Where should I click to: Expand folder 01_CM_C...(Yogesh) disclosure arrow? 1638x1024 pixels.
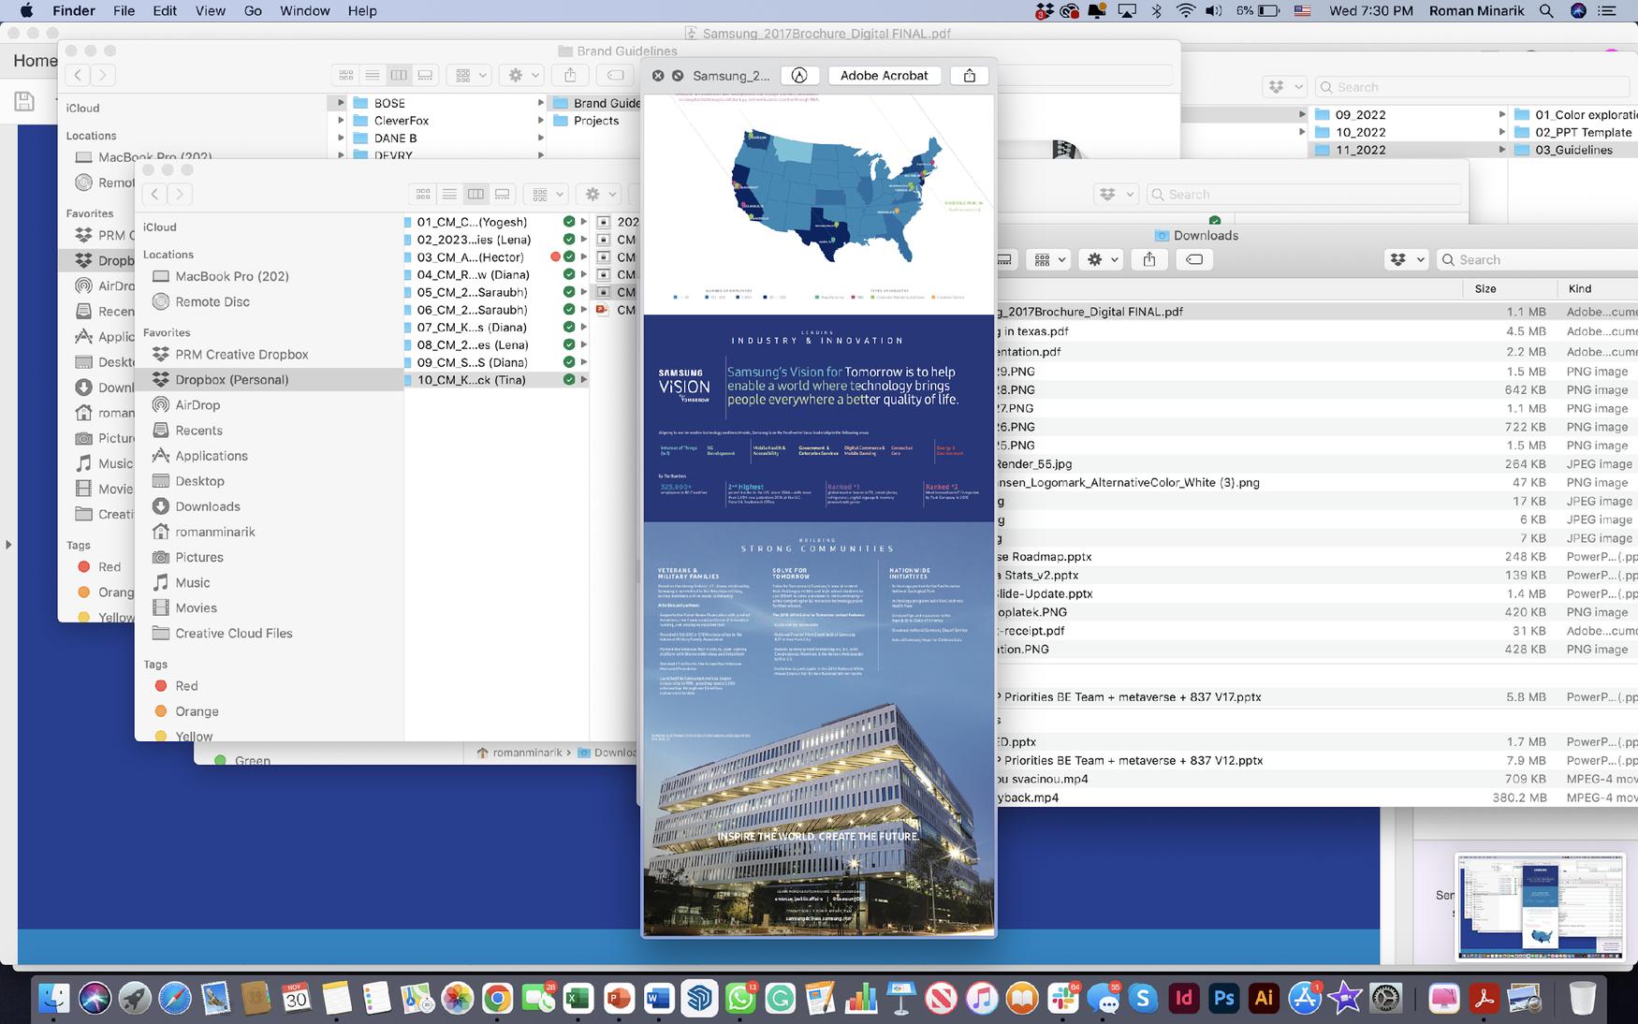[583, 222]
